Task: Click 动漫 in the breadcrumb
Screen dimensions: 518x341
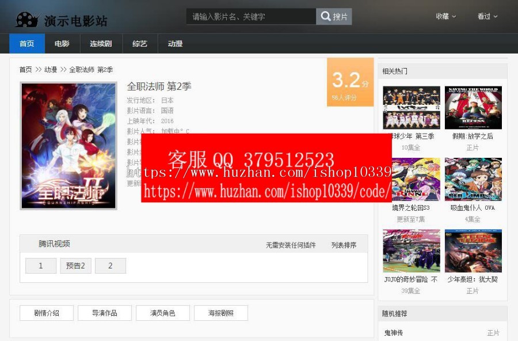Action: tap(51, 70)
